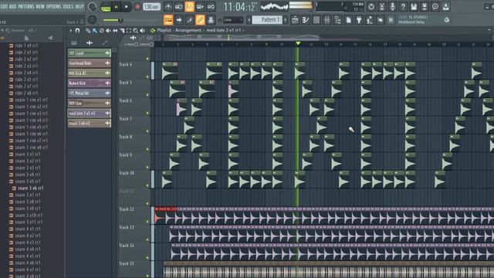Screen dimensions: 494x278
Task: Select the slip tool in playlist
Action: 115,31
